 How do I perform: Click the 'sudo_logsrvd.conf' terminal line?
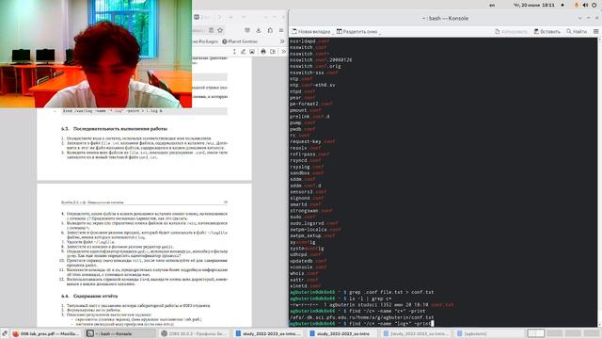(x=314, y=223)
